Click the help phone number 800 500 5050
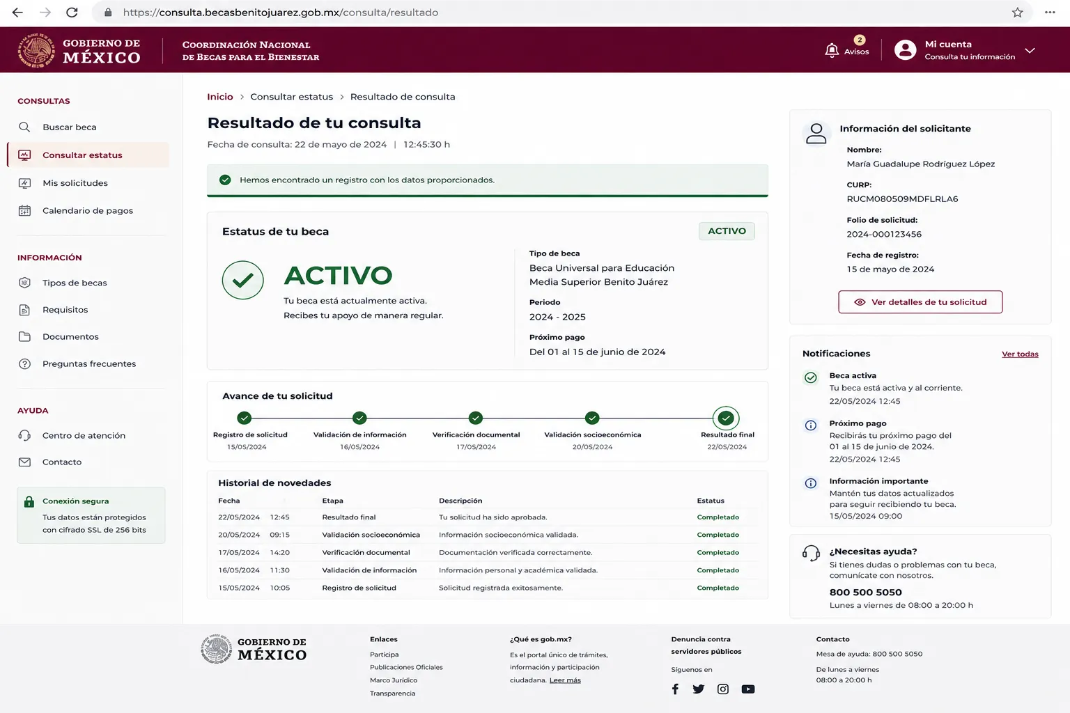The width and height of the screenshot is (1070, 713). click(x=866, y=593)
